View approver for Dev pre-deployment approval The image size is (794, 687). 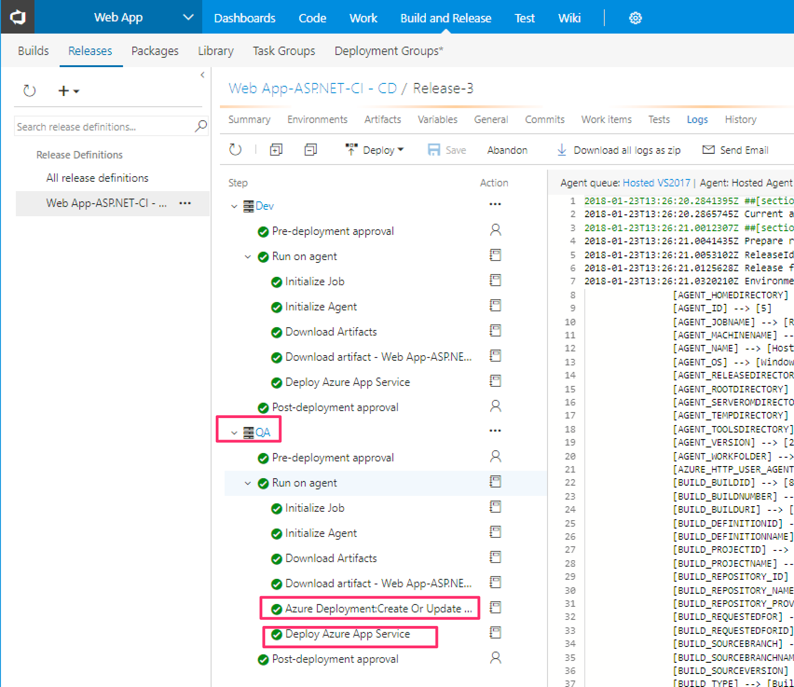[x=495, y=230]
